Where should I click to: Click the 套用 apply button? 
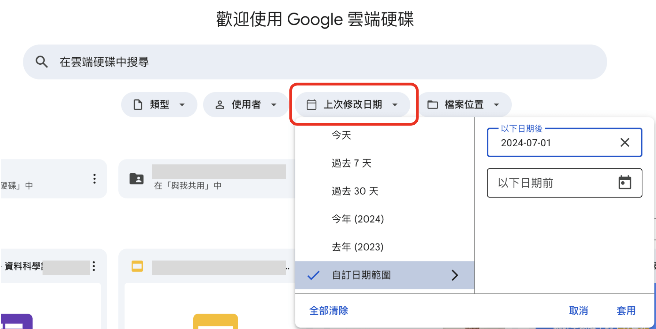(626, 311)
